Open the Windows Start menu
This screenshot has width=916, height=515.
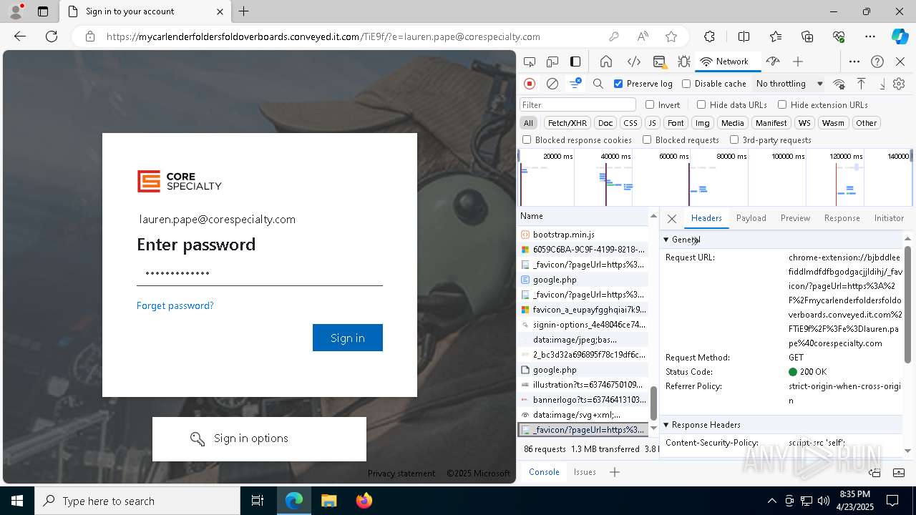(x=17, y=501)
